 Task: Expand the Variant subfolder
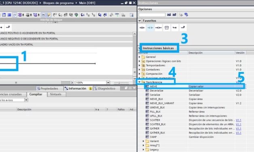click(143, 141)
